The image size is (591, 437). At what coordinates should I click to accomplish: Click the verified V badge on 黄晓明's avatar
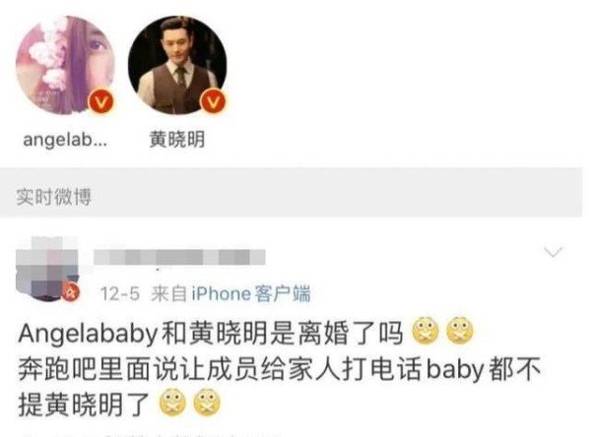213,101
